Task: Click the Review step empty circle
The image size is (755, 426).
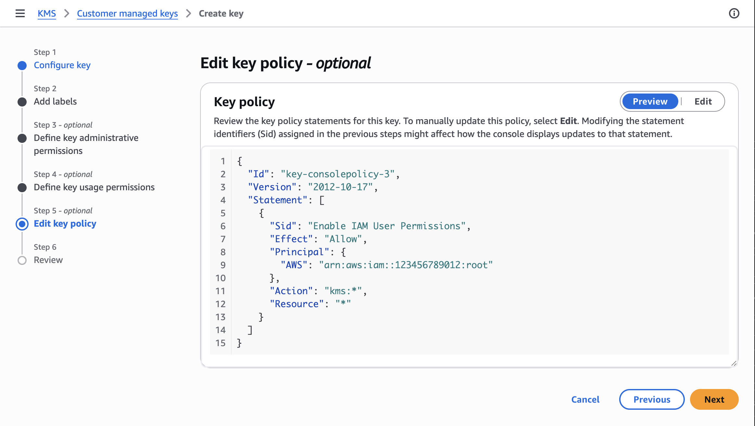Action: [22, 260]
